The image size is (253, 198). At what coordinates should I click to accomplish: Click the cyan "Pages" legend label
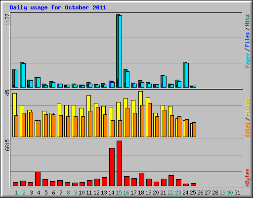(248, 60)
